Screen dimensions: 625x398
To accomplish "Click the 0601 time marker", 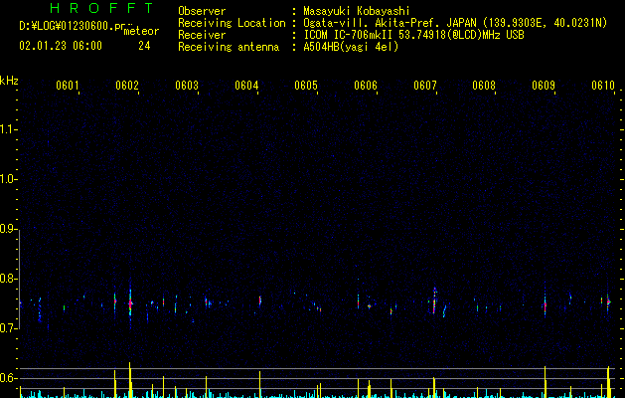I will (68, 85).
